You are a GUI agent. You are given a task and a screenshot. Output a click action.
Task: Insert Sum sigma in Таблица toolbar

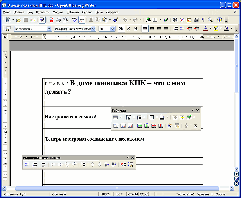[195, 126]
